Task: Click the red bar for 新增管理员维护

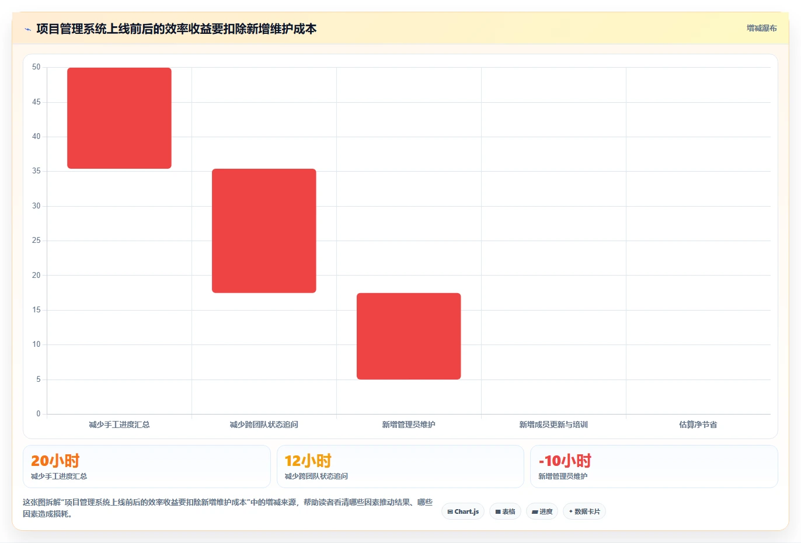Action: (x=409, y=336)
